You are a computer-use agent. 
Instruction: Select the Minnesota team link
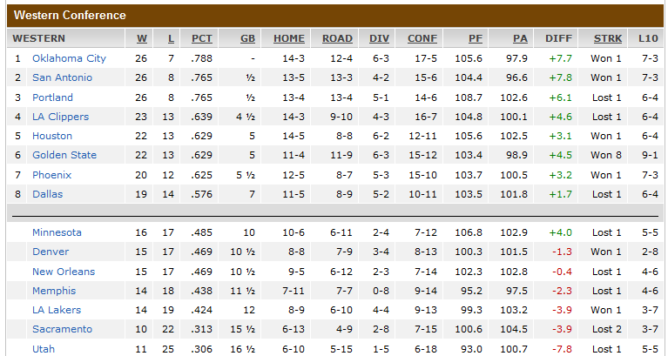pos(57,232)
